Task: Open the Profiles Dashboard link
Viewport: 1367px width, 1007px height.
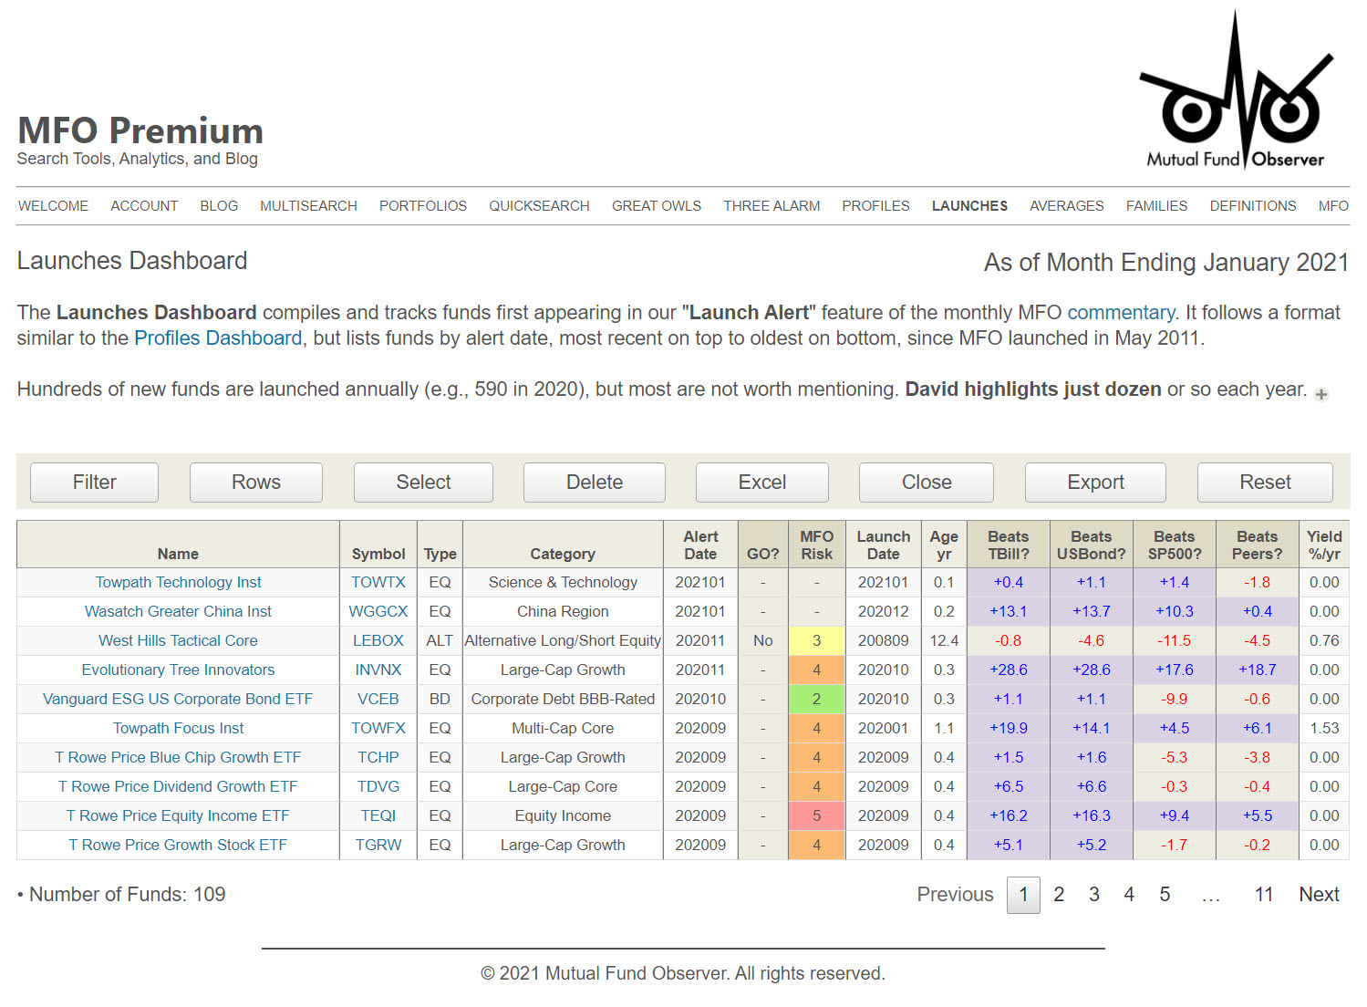Action: [x=218, y=338]
